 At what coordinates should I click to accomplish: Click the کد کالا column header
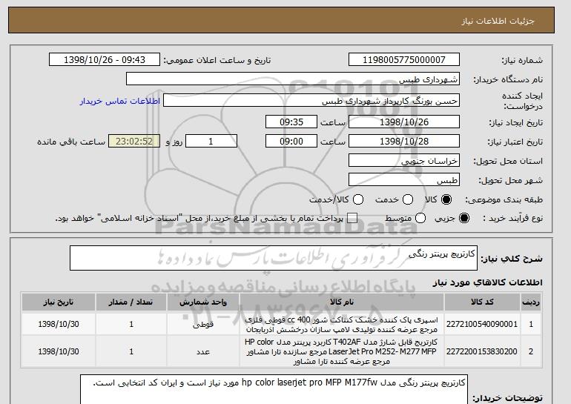point(482,302)
